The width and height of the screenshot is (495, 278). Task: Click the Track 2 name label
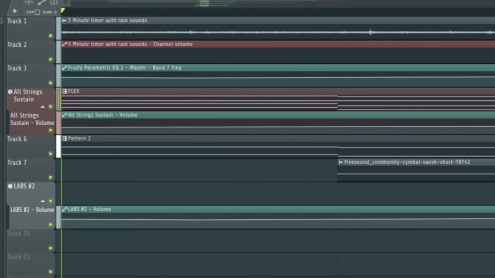pyautogui.click(x=17, y=44)
